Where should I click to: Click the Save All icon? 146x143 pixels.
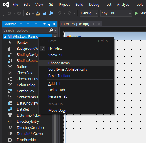point(51,13)
